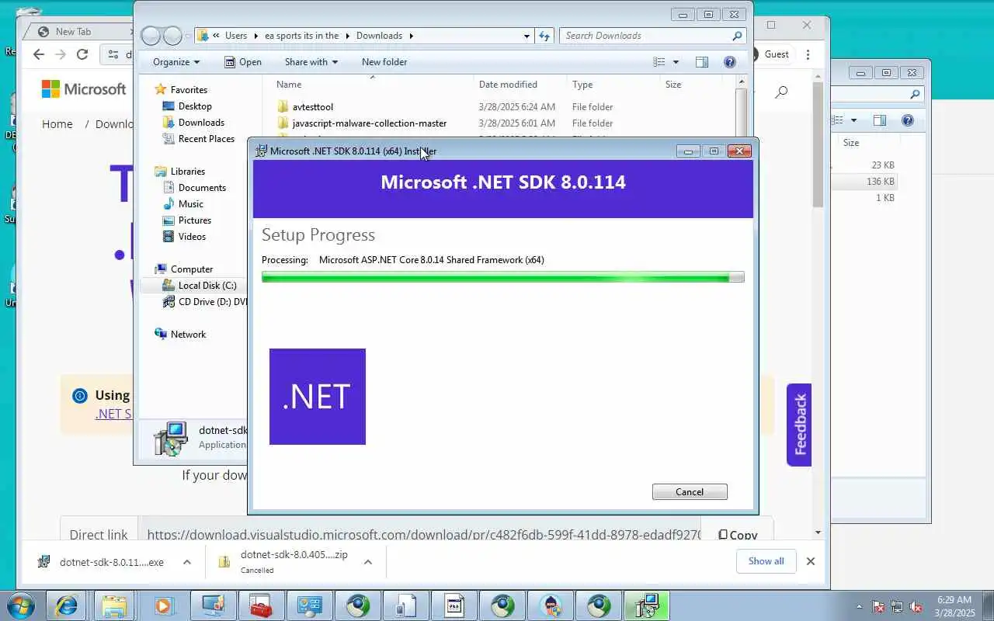Open the network tray icon
The height and width of the screenshot is (621, 994).
coord(897,606)
